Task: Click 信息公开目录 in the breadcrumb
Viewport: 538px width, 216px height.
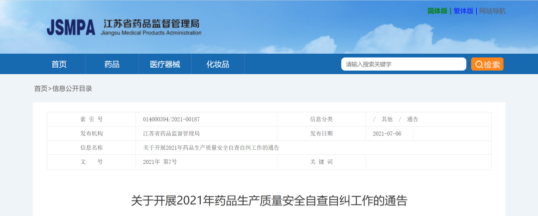Action: (72, 89)
